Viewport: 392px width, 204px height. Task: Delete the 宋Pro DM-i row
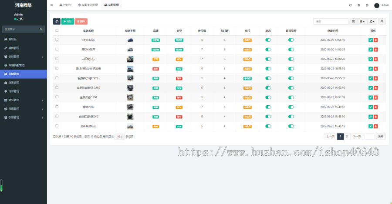375,40
